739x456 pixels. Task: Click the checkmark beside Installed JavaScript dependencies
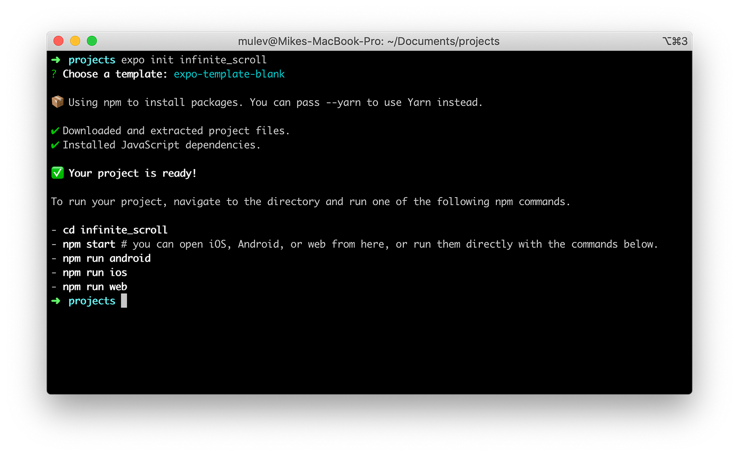point(56,144)
